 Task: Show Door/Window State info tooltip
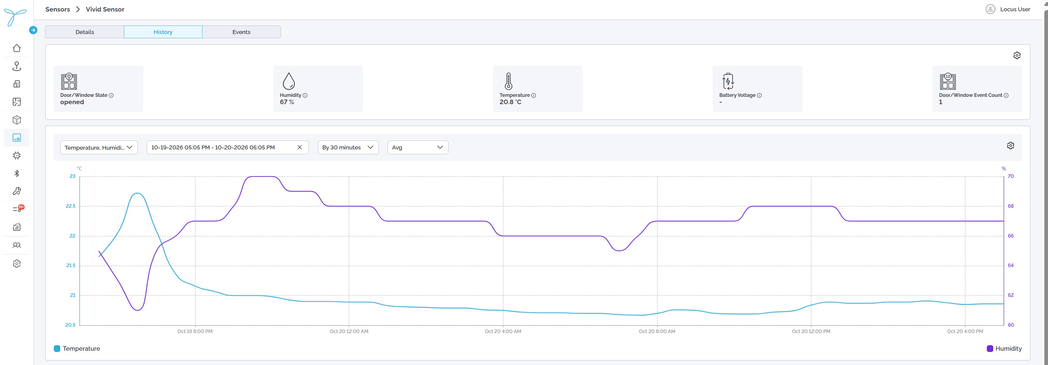click(111, 95)
